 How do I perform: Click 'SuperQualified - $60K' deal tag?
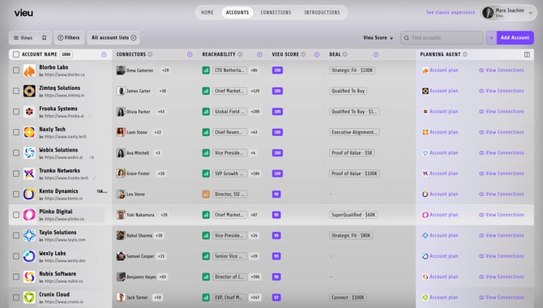[x=353, y=215]
